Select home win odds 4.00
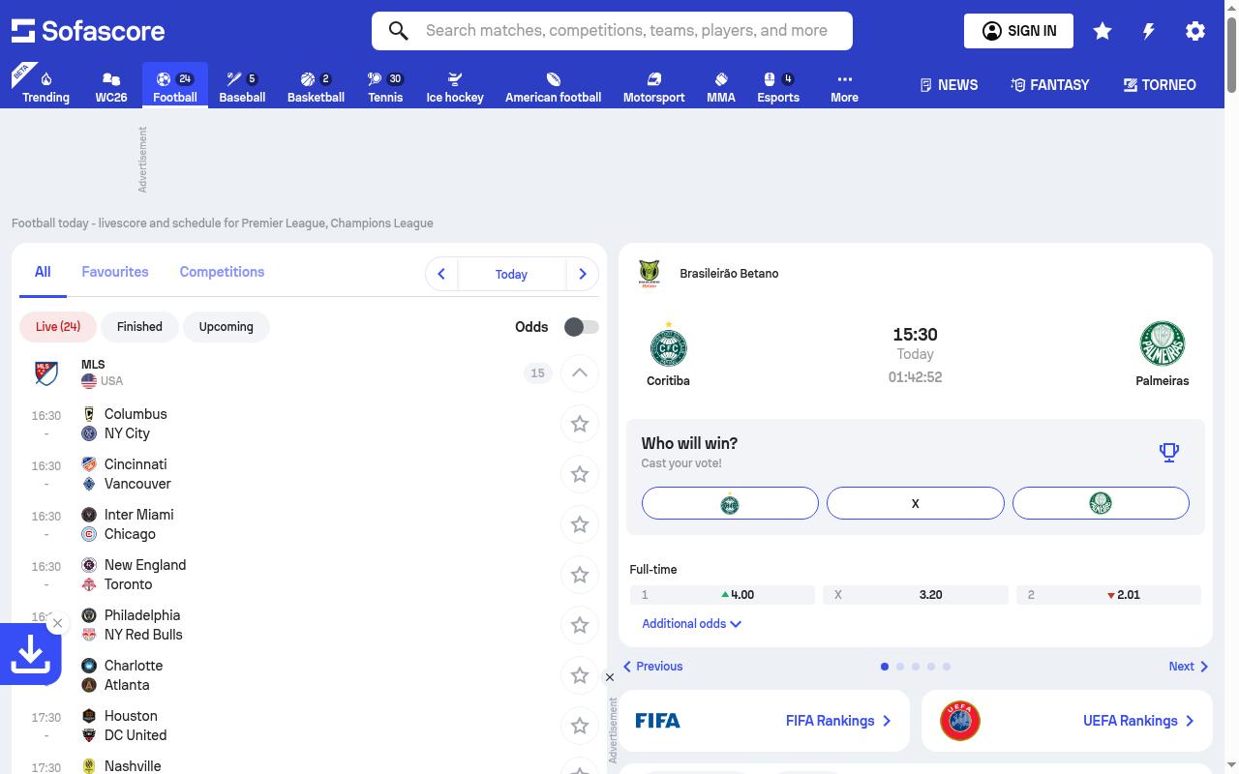Image resolution: width=1239 pixels, height=774 pixels. 722,595
